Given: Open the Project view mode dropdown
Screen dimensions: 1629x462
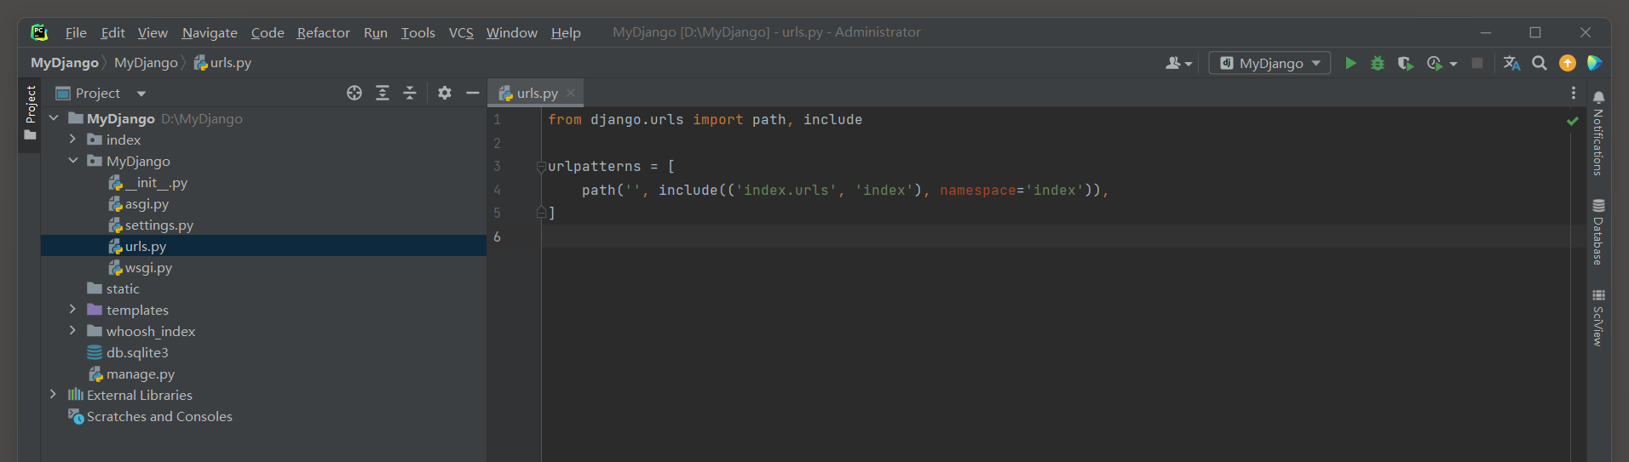Looking at the screenshot, I should tap(141, 94).
